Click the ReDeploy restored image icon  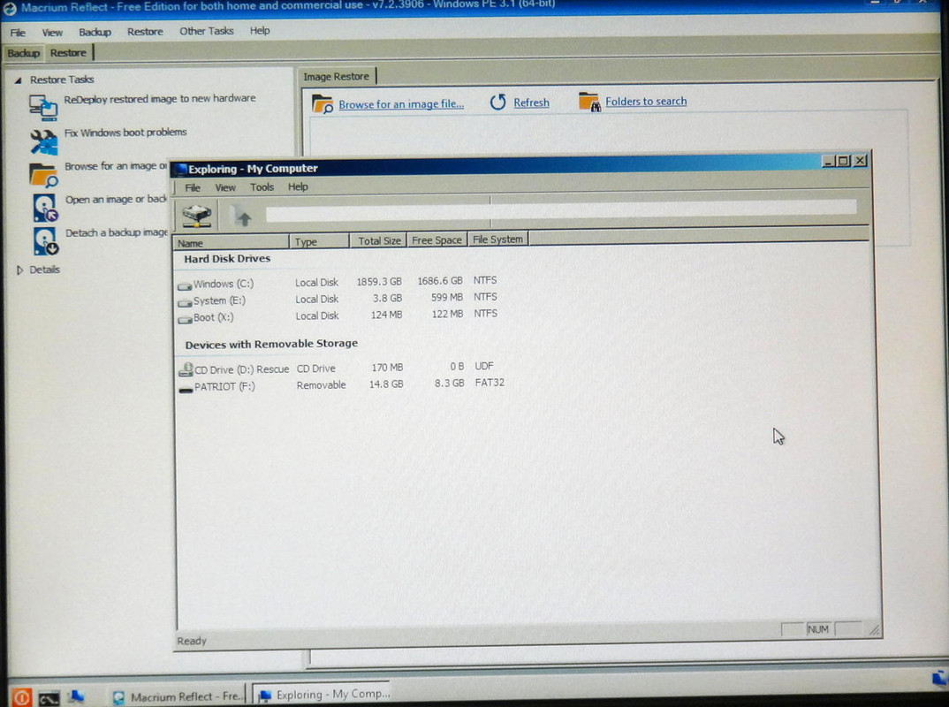click(43, 107)
